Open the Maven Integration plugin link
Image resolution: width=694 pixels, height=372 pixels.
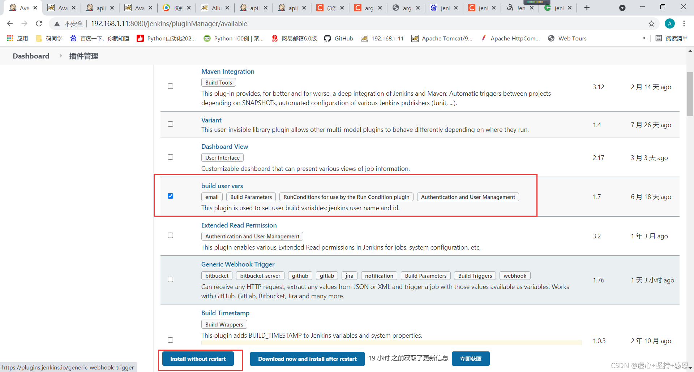(x=228, y=71)
